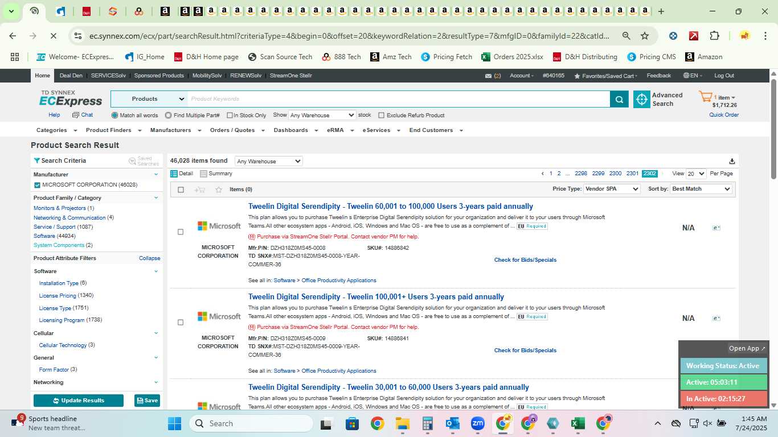Open Calculator from the taskbar
This screenshot has height=437, width=778.
click(x=428, y=423)
